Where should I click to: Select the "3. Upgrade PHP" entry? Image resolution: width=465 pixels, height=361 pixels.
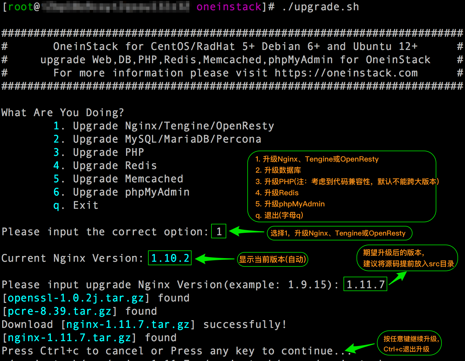[98, 152]
